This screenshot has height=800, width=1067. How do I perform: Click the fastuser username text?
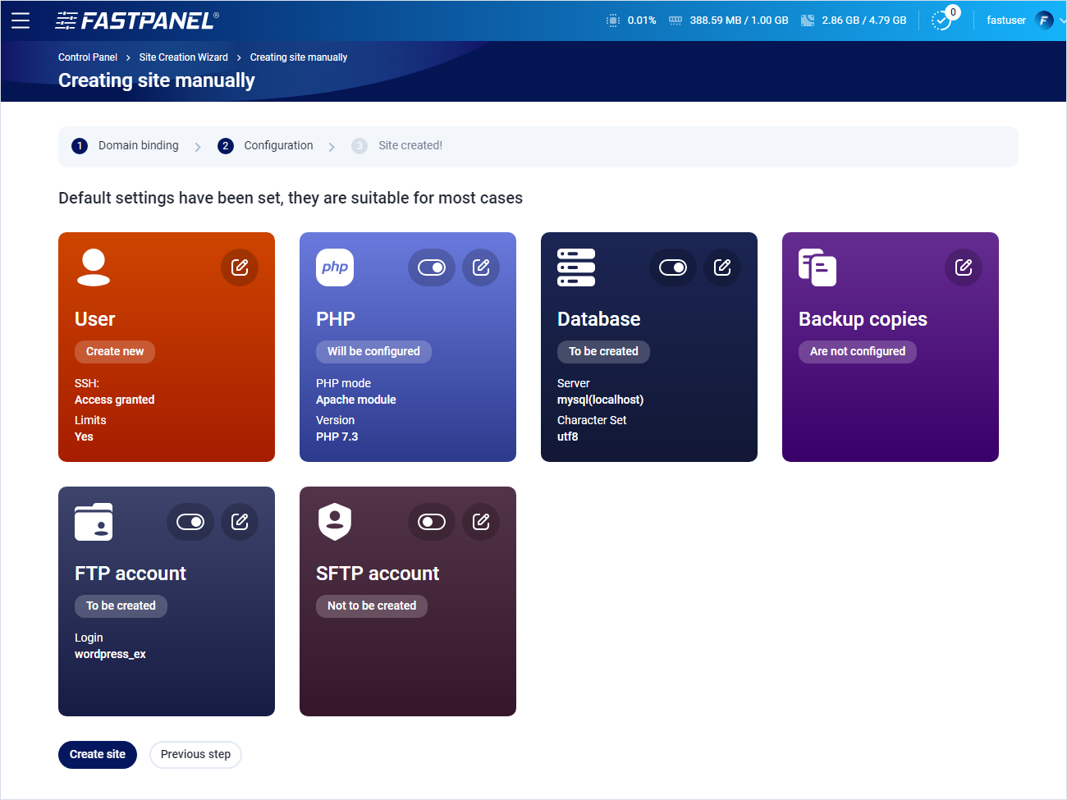pos(1006,21)
